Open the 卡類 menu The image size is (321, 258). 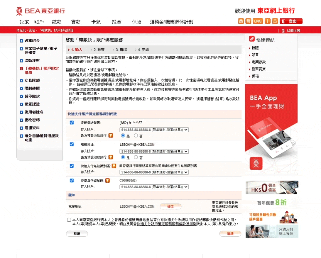click(96, 22)
